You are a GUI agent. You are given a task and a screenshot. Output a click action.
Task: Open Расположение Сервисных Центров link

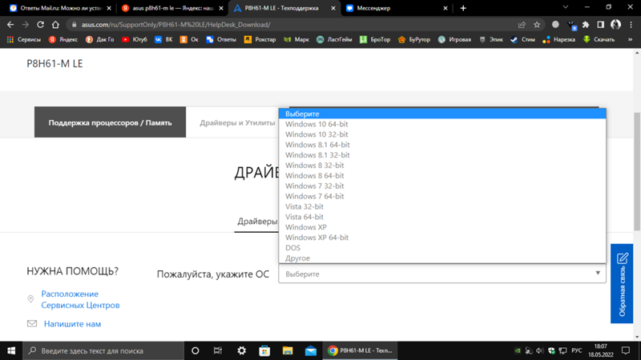pyautogui.click(x=80, y=299)
